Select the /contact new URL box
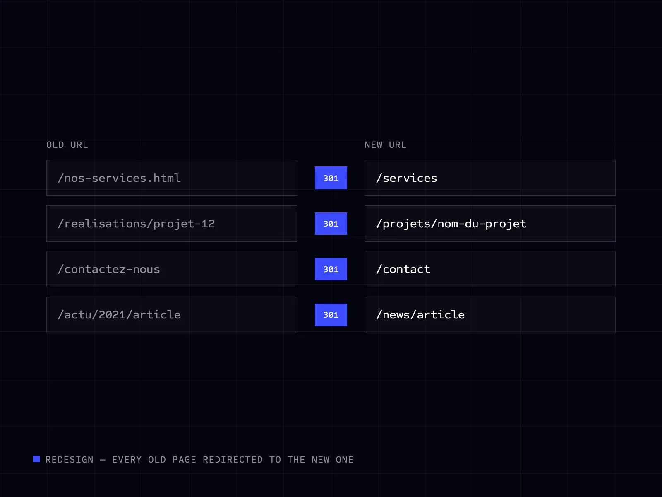The height and width of the screenshot is (497, 662). point(490,269)
